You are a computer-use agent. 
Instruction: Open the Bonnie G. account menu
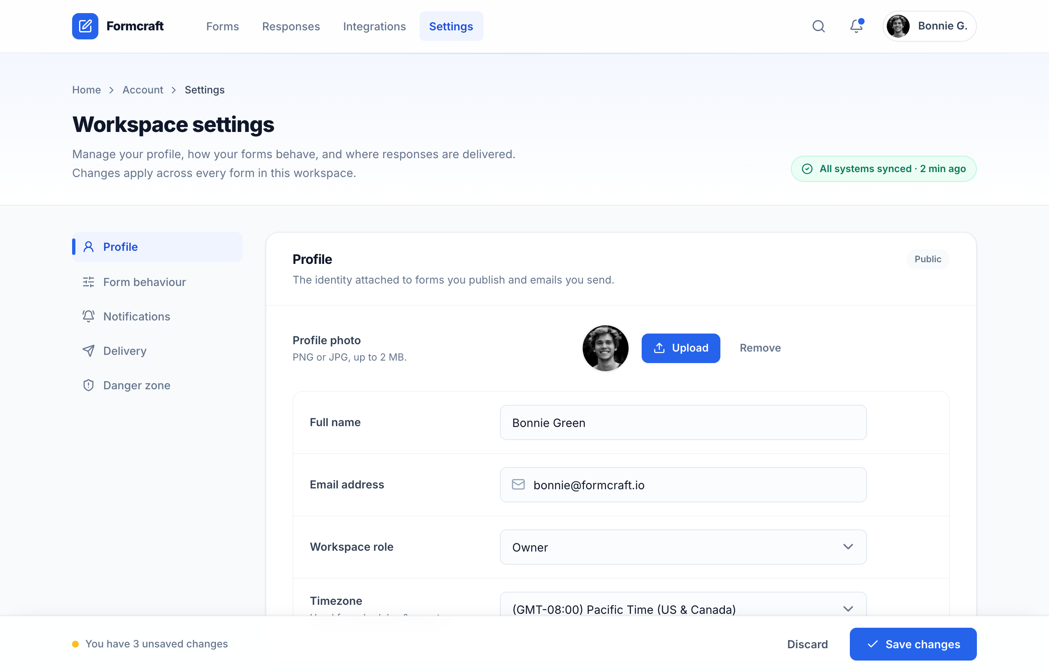tap(929, 26)
